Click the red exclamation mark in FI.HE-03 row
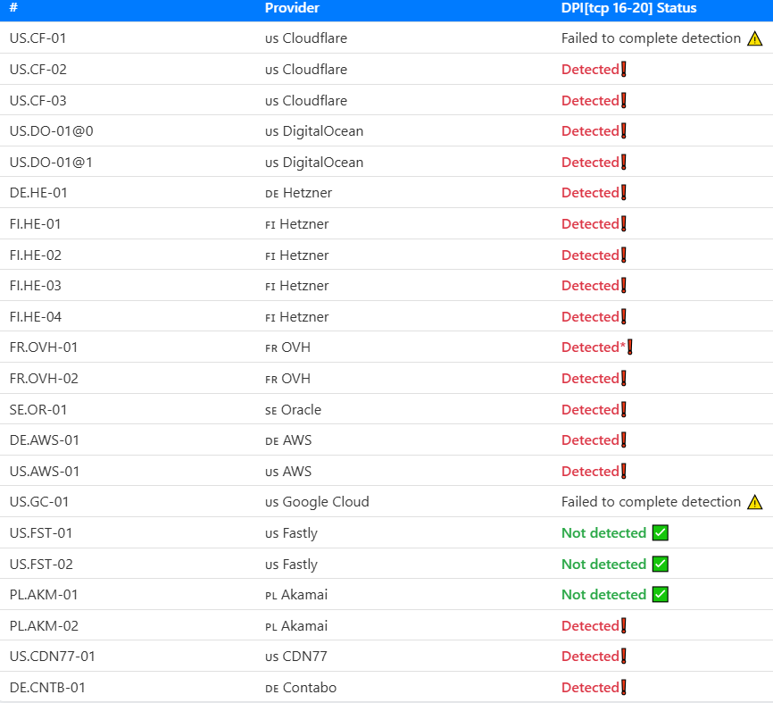Viewport: 773px width, 703px height. click(624, 286)
